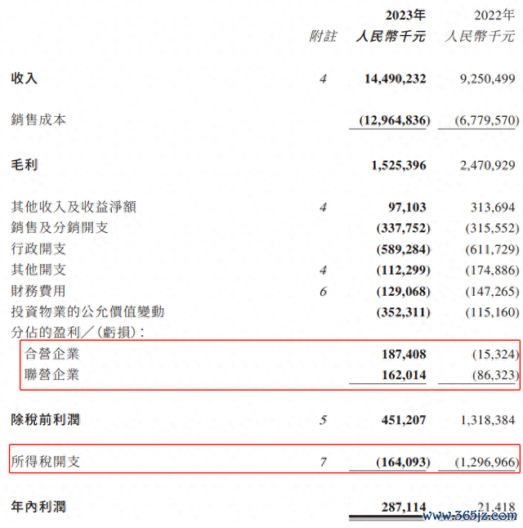This screenshot has width=523, height=528.
Task: Select joint ventures value 187,408
Action: click(405, 354)
